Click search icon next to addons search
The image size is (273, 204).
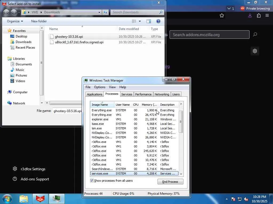point(255,34)
